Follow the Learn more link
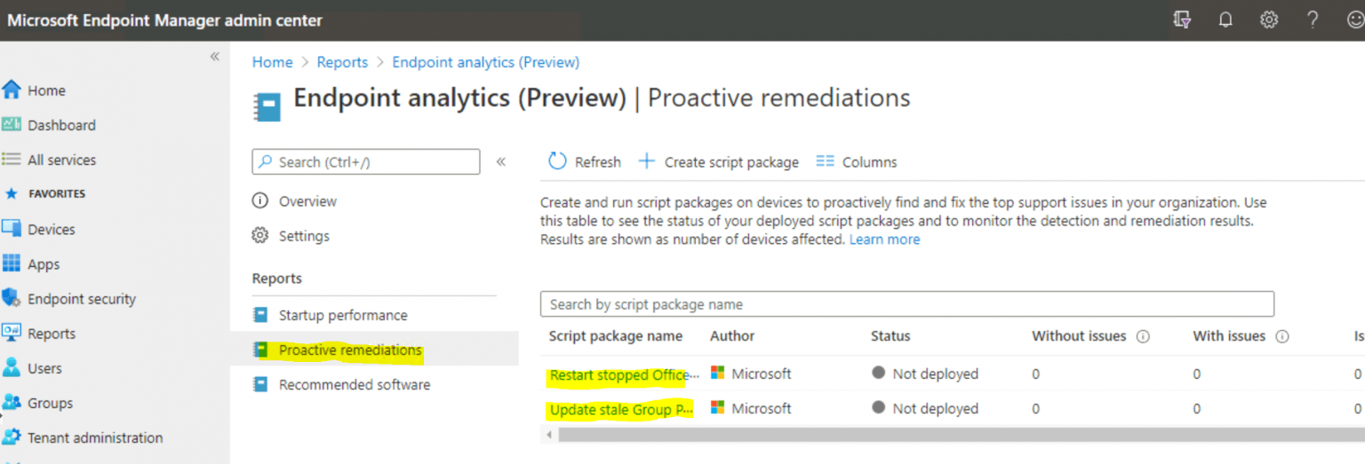1365x464 pixels. [884, 240]
